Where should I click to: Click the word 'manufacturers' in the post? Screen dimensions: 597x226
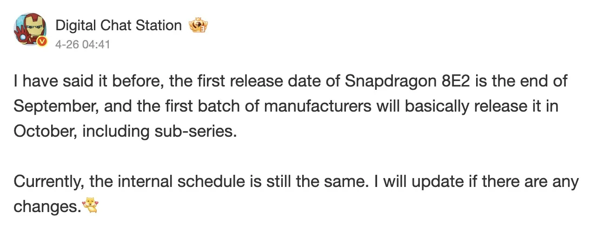[x=318, y=106]
